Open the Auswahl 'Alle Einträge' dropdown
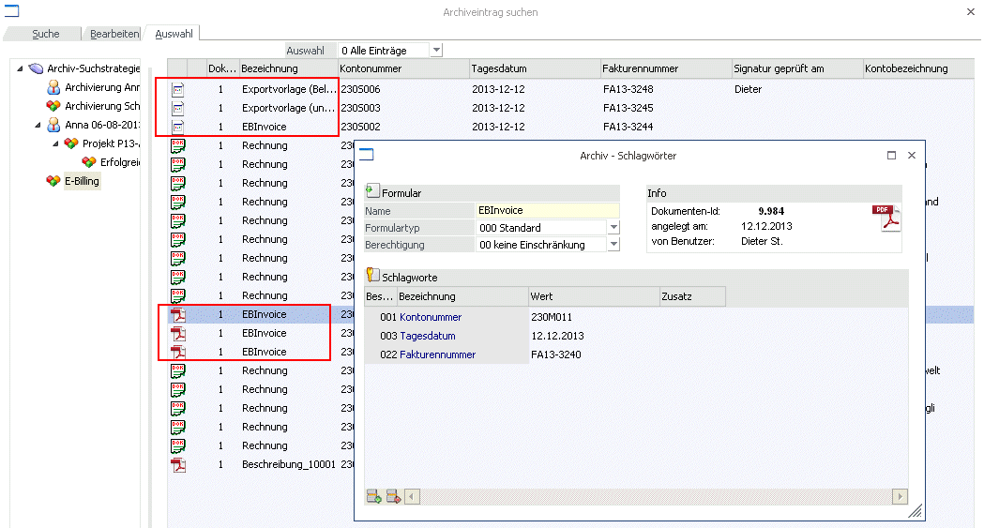 pyautogui.click(x=437, y=50)
